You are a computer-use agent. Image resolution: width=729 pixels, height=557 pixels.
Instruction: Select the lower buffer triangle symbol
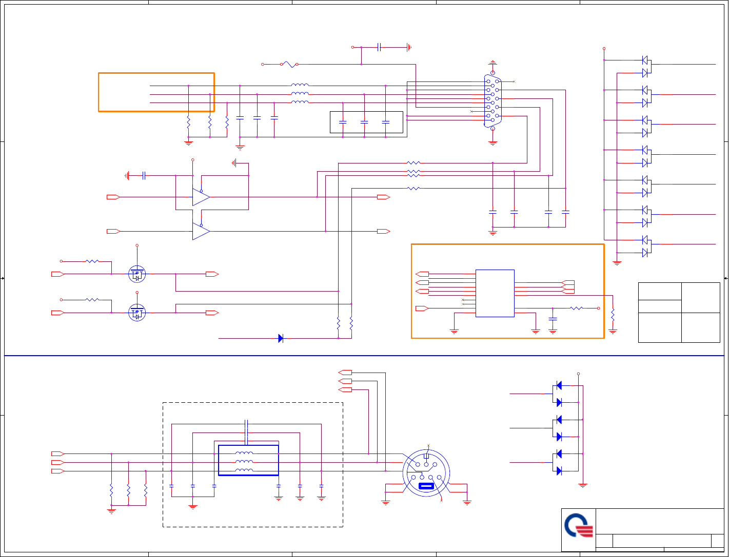pyautogui.click(x=201, y=231)
